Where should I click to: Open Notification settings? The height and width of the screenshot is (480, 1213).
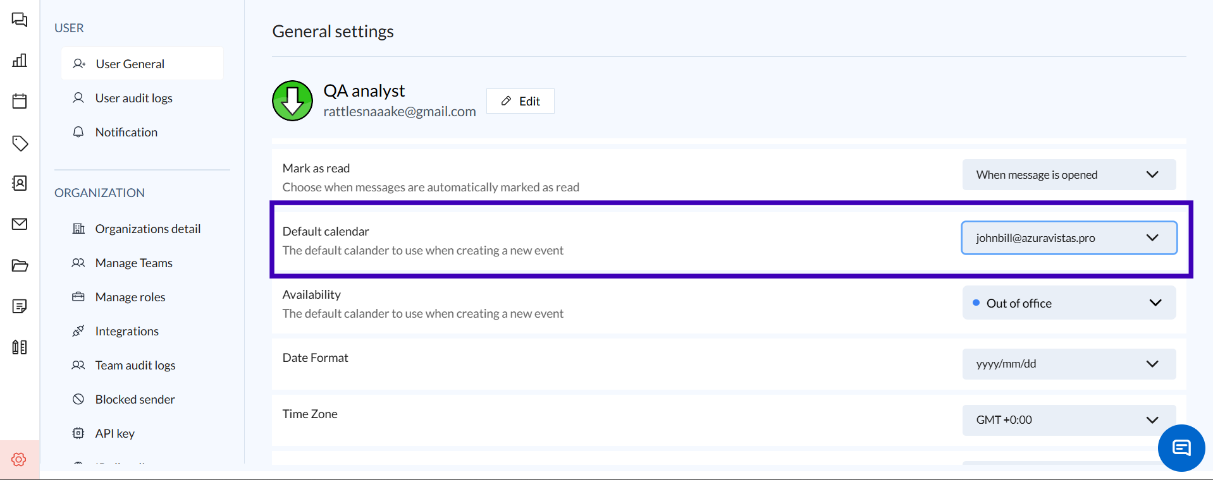pyautogui.click(x=126, y=132)
